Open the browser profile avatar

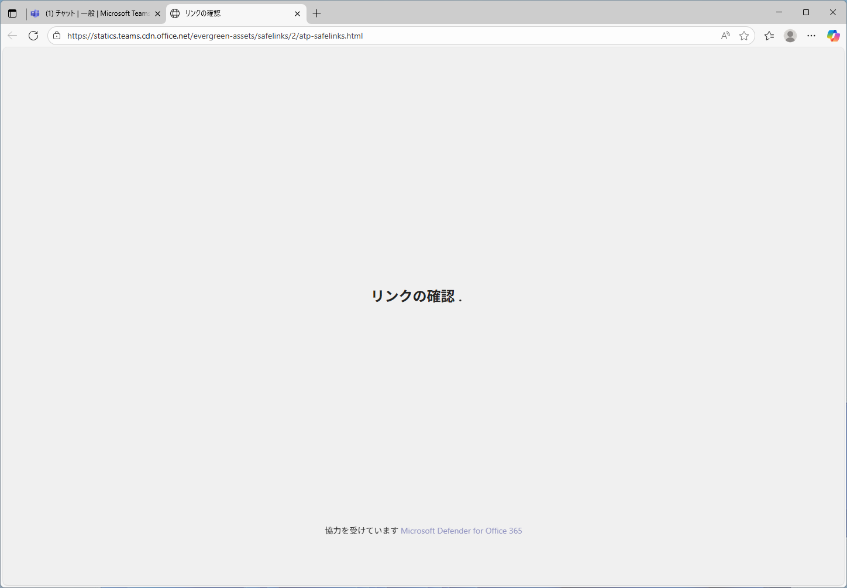point(790,36)
